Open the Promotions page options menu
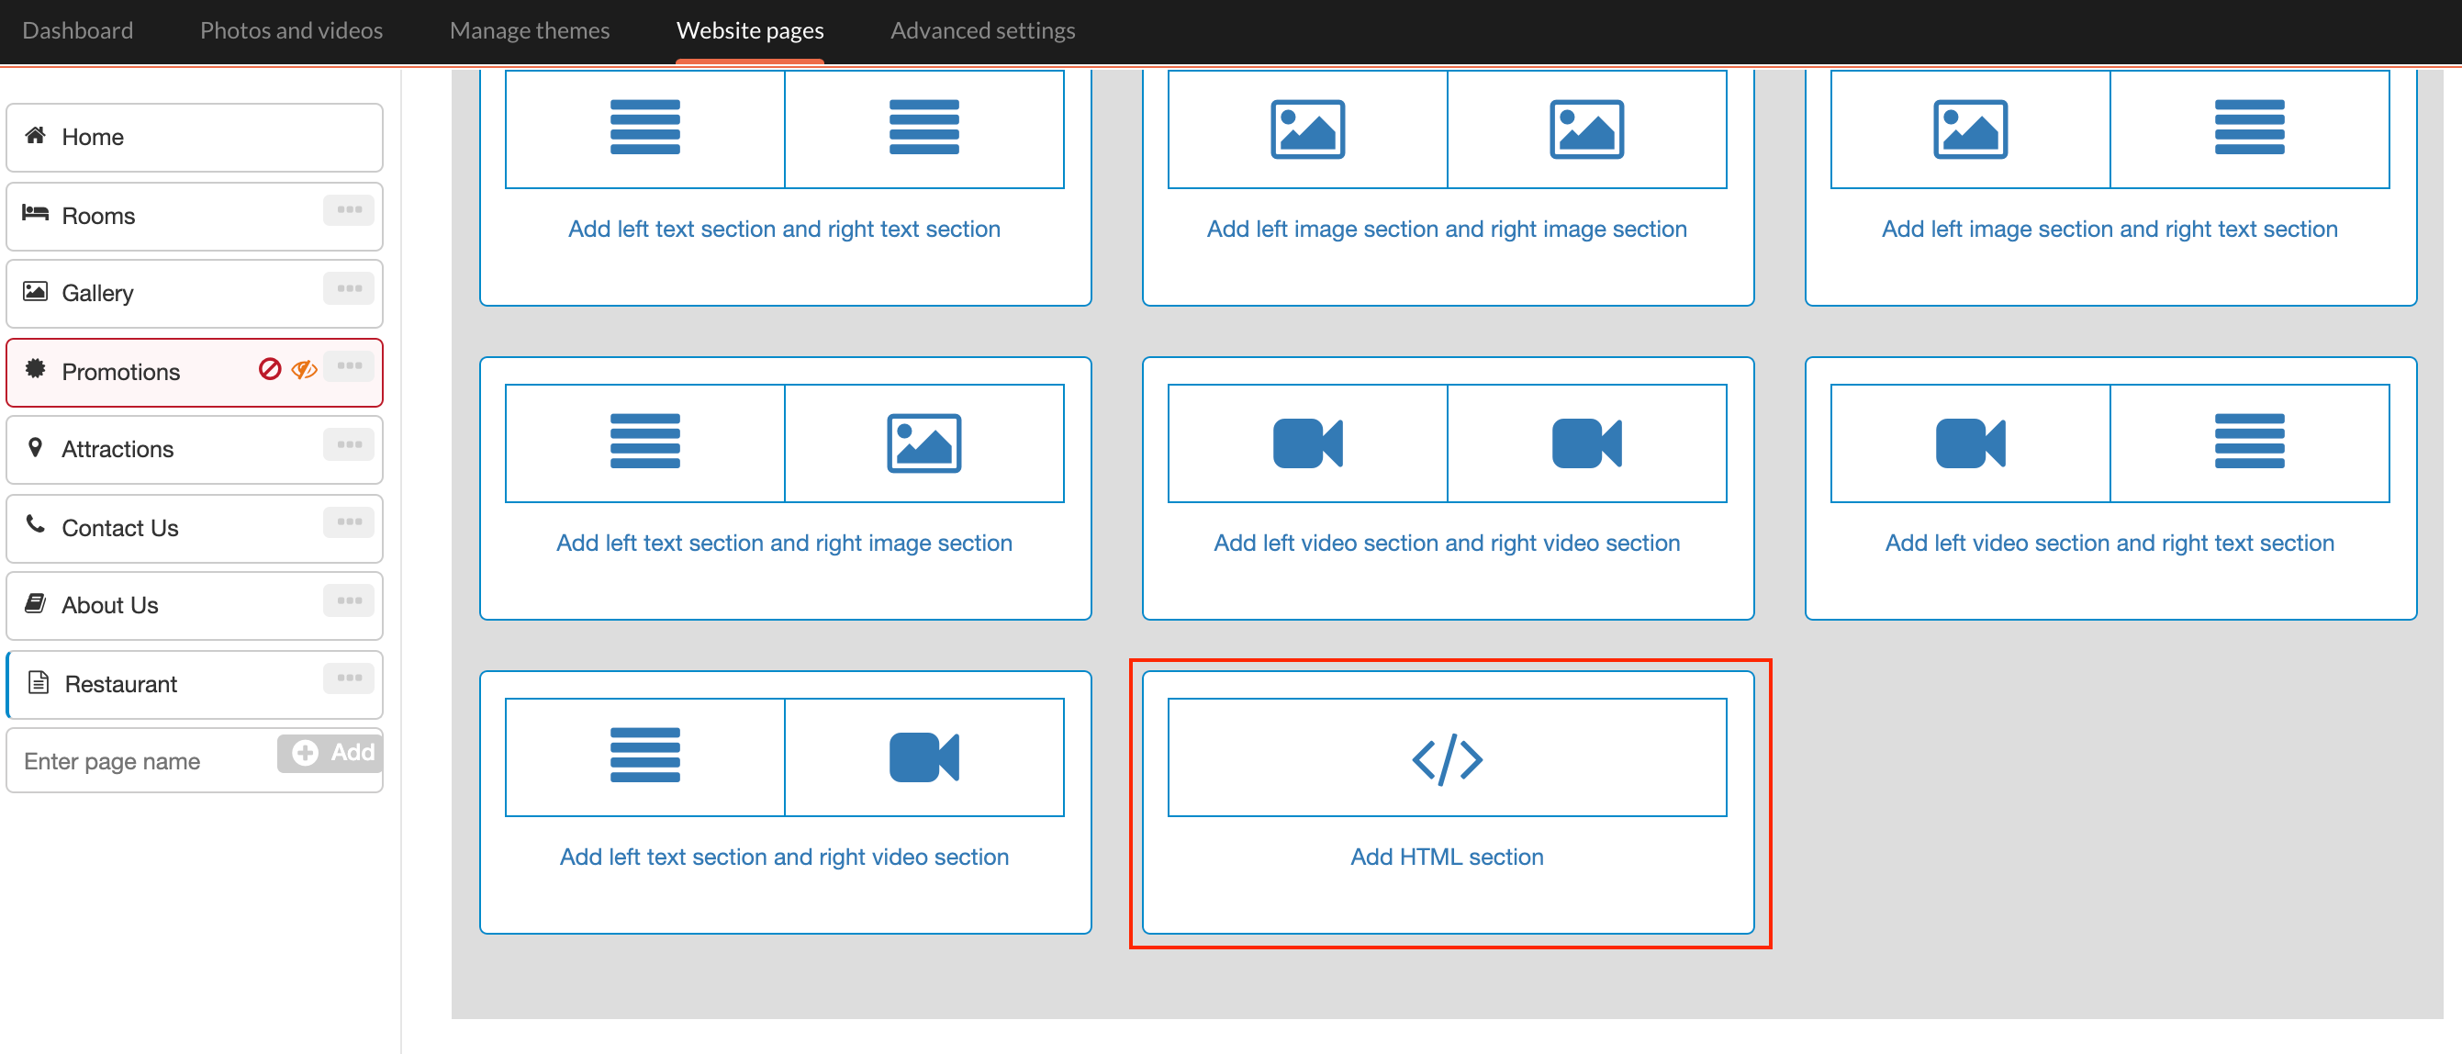The image size is (2462, 1054). point(349,366)
